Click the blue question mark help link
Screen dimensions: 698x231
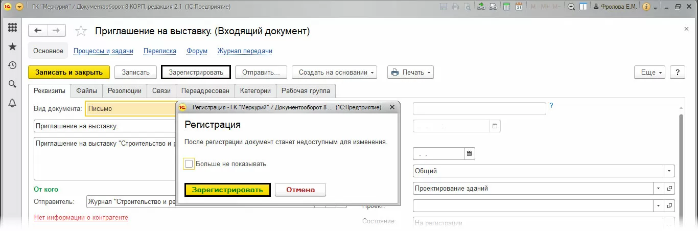(551, 106)
